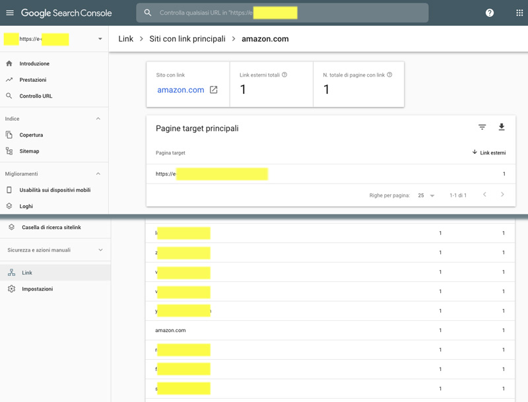Screen dimensions: 528x402
Task: Click the amazon.com site link
Action: click(180, 90)
